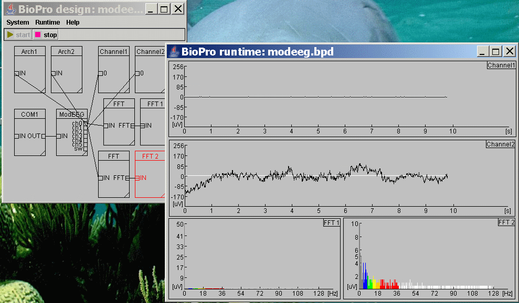
Task: Close the BioPro design window
Action: tap(178, 9)
